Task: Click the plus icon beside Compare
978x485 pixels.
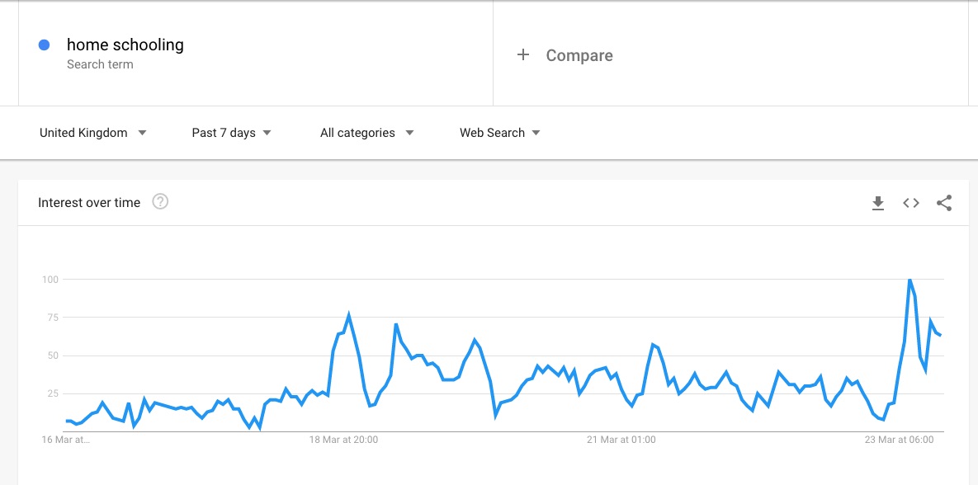Action: coord(522,55)
